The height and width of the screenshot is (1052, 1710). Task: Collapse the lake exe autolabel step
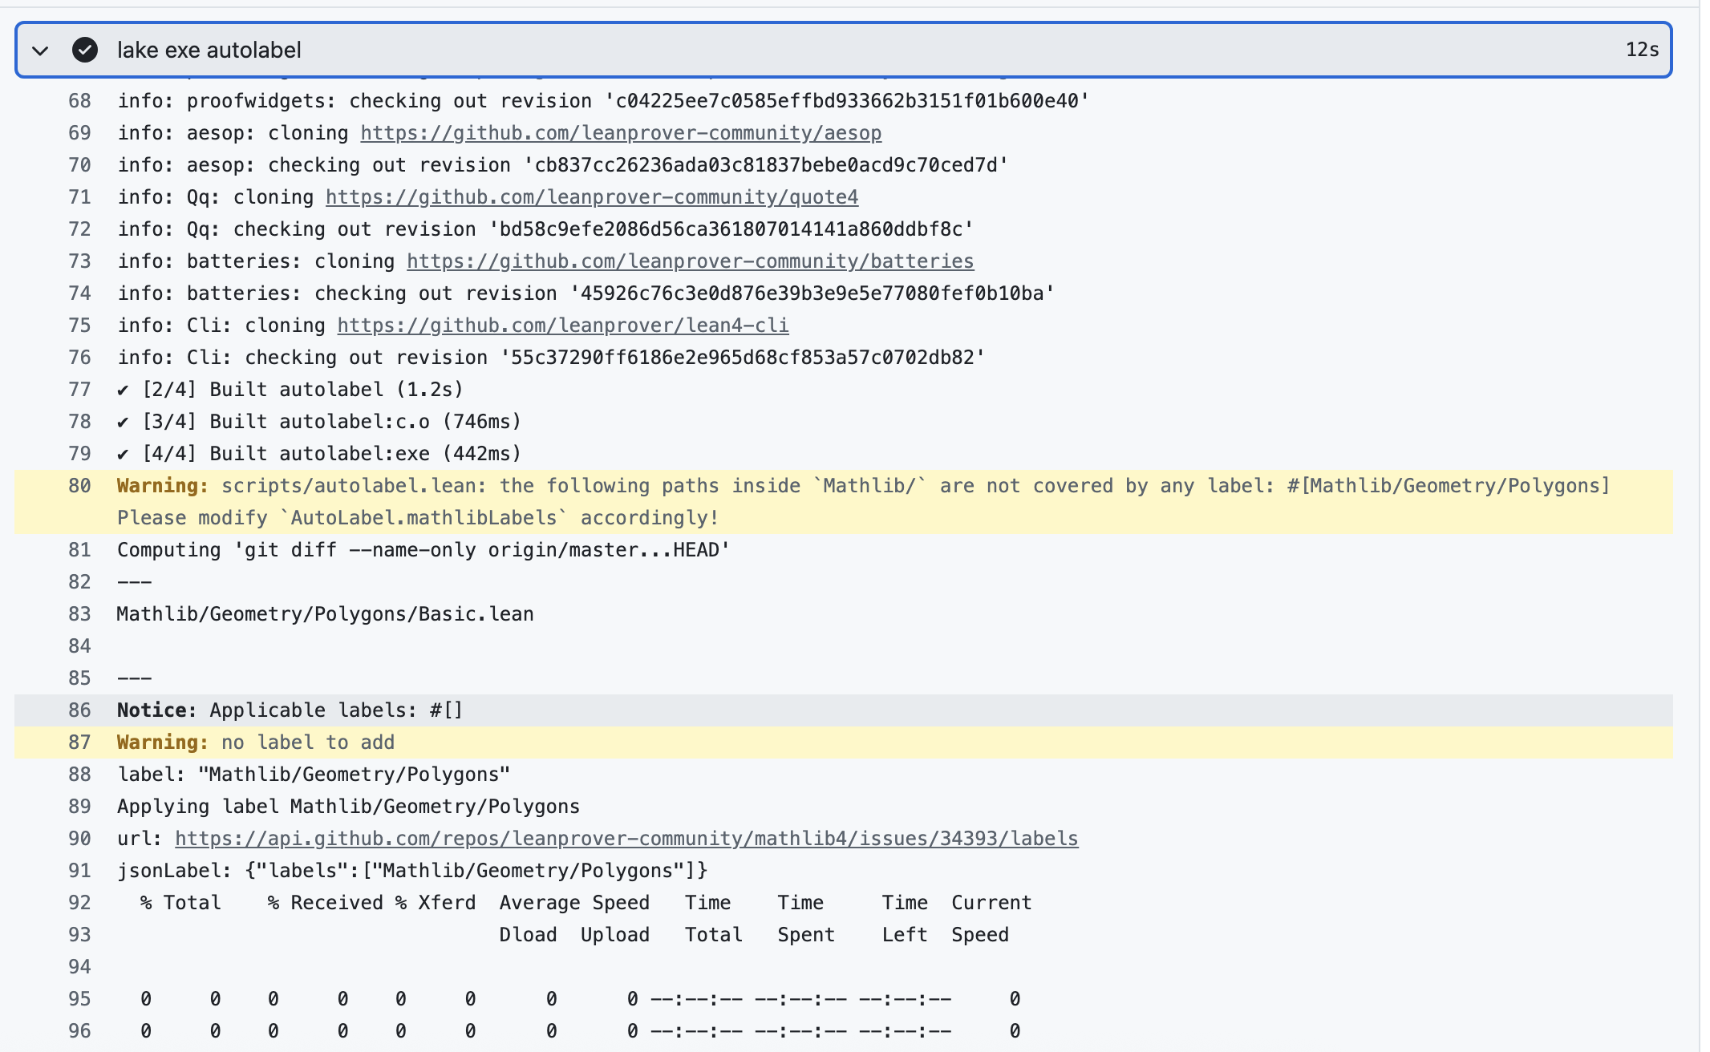pos(40,51)
